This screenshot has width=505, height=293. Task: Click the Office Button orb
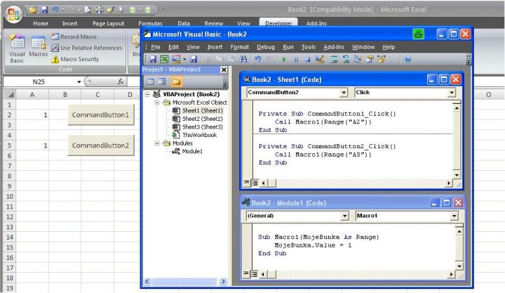13,14
